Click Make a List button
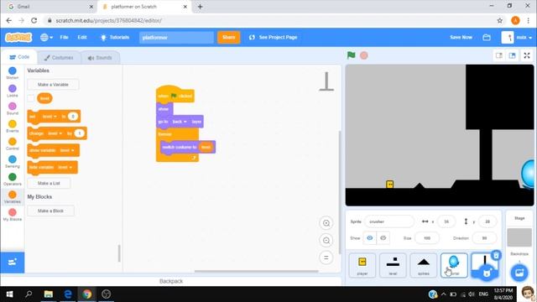 tap(49, 183)
